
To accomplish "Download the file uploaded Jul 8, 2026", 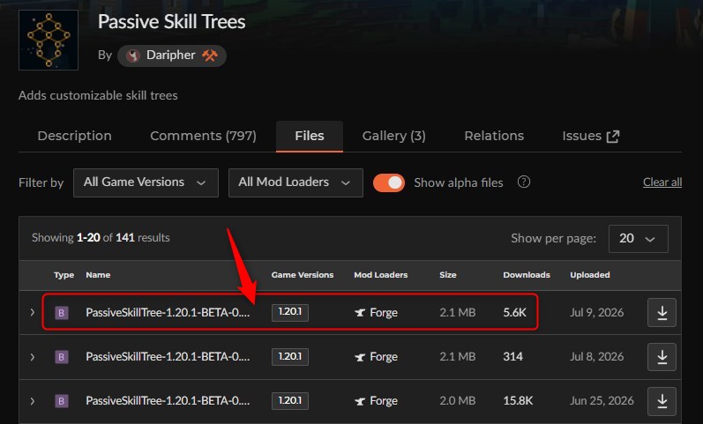I will (662, 357).
